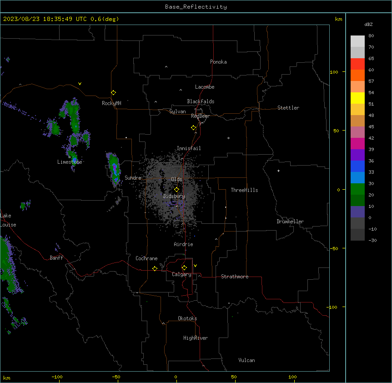Select the red 60-65 dBZ legend swatch
Screen dimensions: 392x383
[x=357, y=64]
